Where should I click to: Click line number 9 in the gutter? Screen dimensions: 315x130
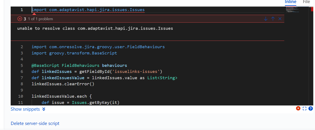tap(22, 90)
